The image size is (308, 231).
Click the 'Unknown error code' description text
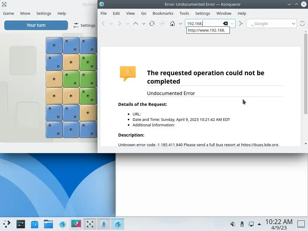pyautogui.click(x=199, y=145)
